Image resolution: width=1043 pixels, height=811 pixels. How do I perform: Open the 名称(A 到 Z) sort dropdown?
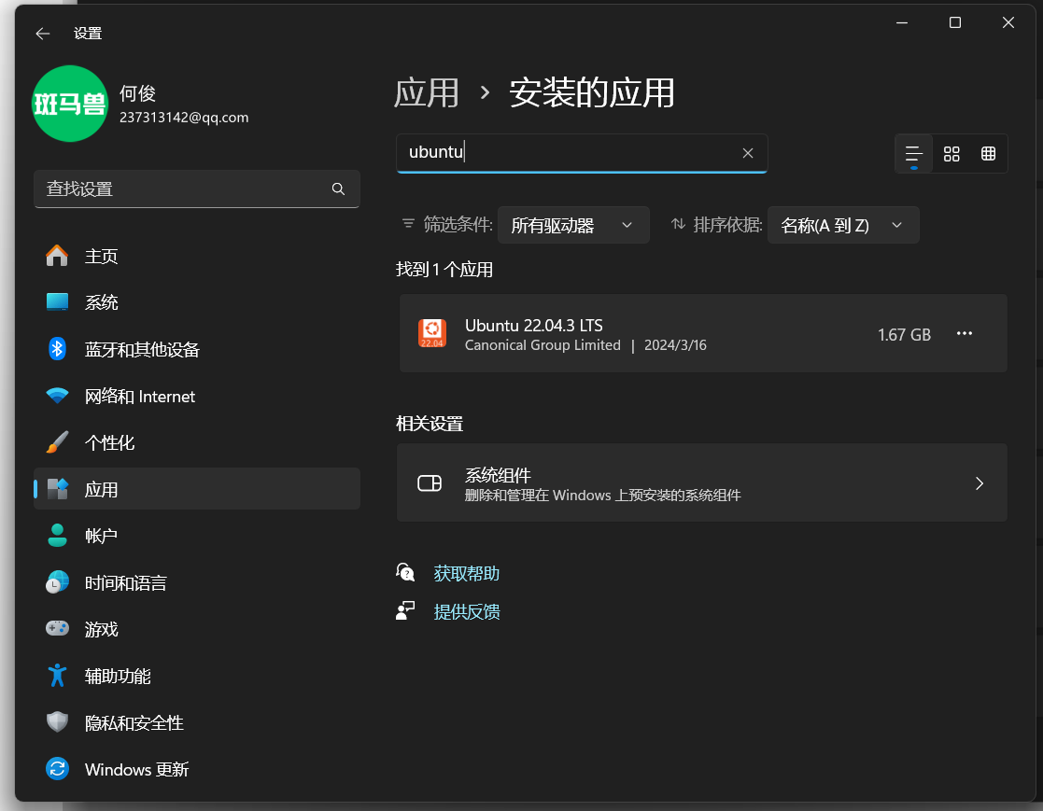click(843, 225)
